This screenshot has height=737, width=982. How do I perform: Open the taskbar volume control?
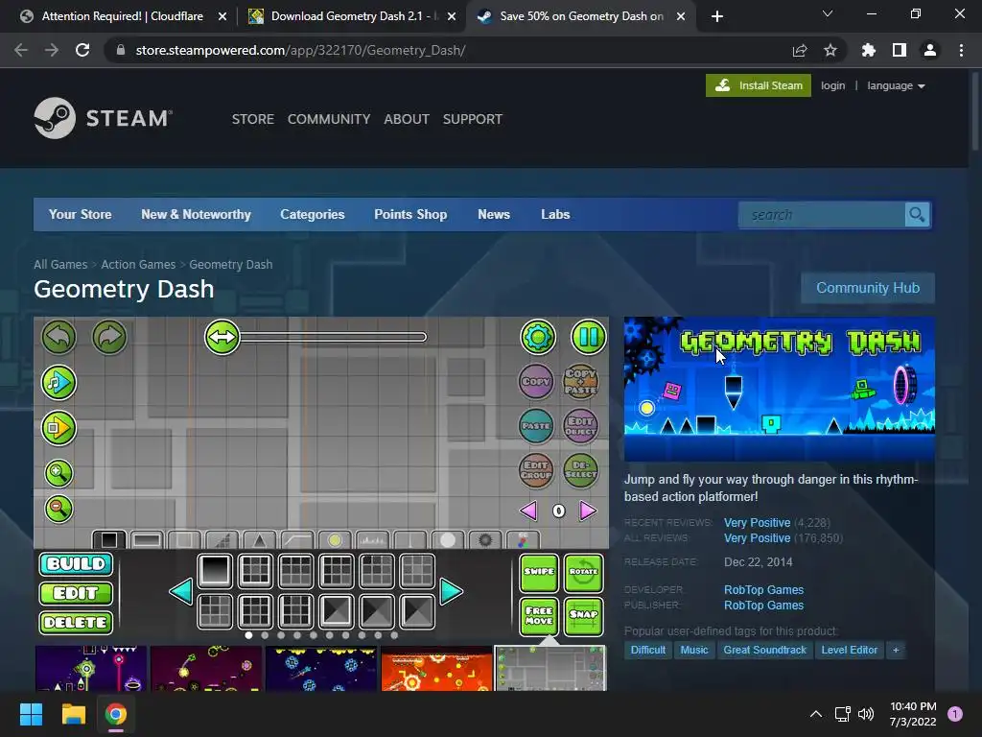coord(866,714)
